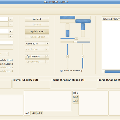Click the left vertical progress bar
120x120 pixels.
(67, 30)
